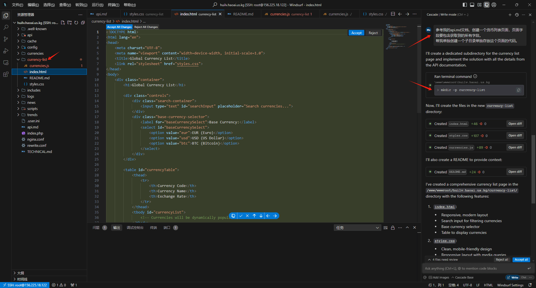Open Cascade conversation history

click(x=517, y=15)
